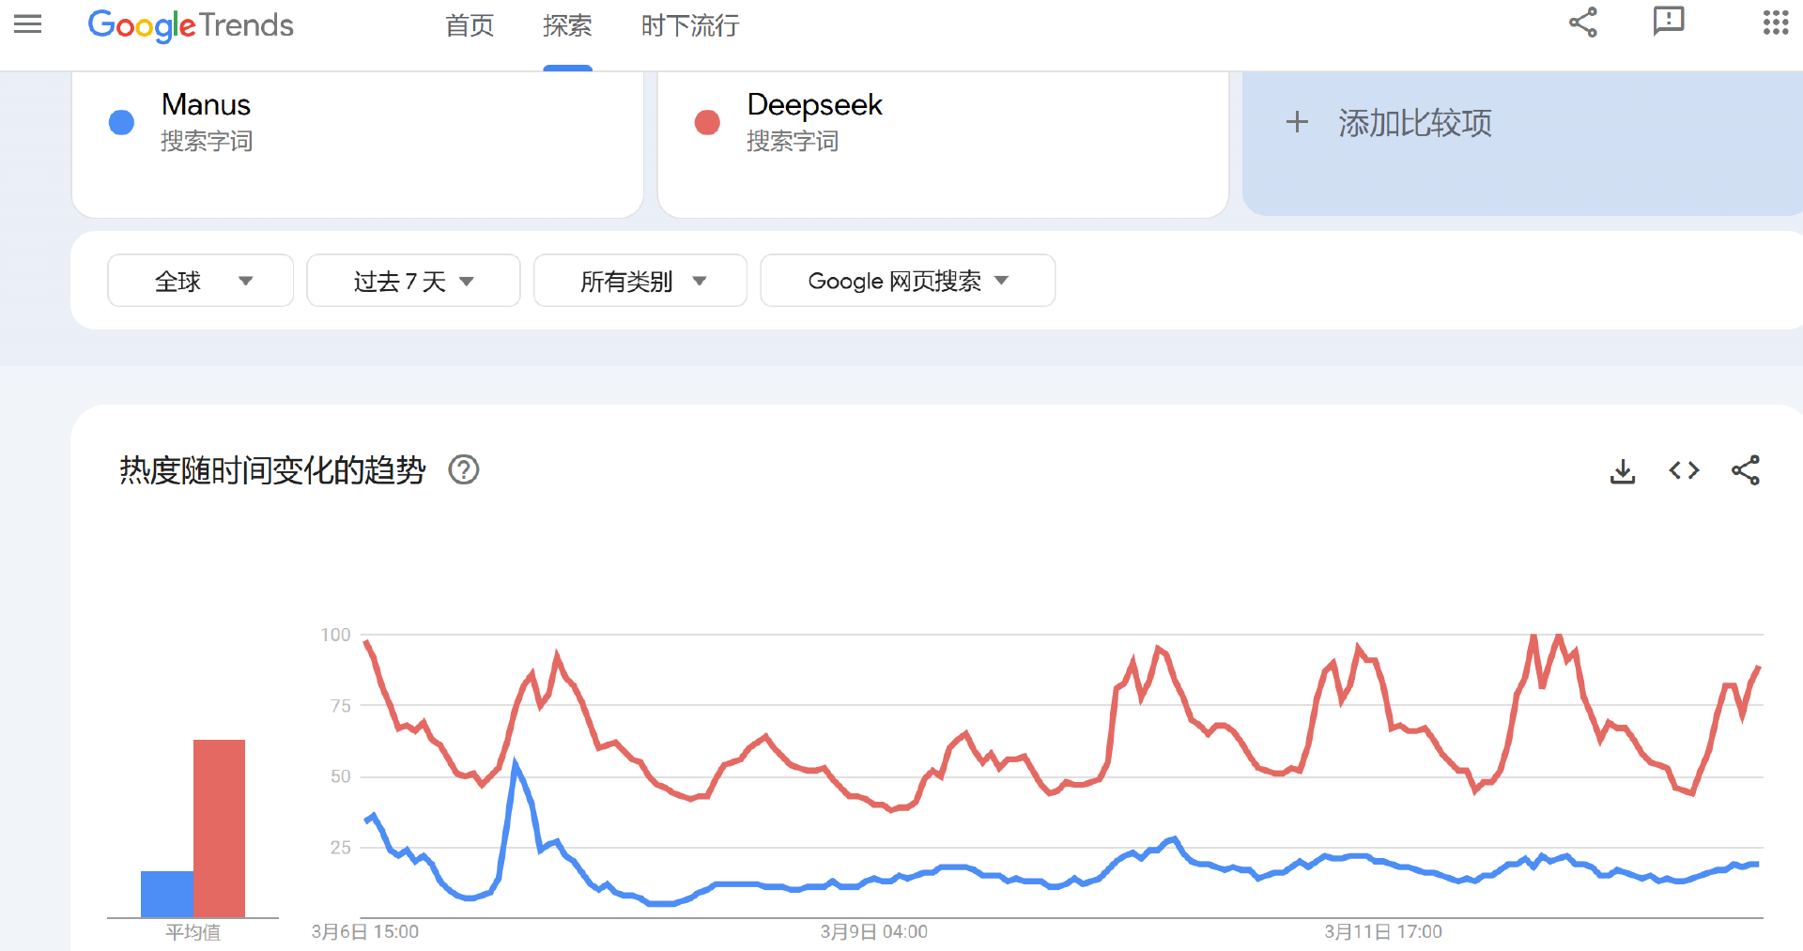The height and width of the screenshot is (951, 1803).
Task: Click the Google Trends logo
Action: click(191, 25)
